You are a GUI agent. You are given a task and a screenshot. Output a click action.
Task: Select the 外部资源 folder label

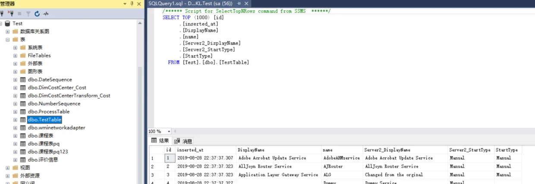point(30,176)
